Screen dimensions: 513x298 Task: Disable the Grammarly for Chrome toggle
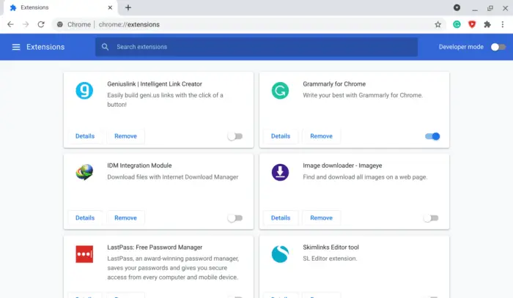coord(432,136)
